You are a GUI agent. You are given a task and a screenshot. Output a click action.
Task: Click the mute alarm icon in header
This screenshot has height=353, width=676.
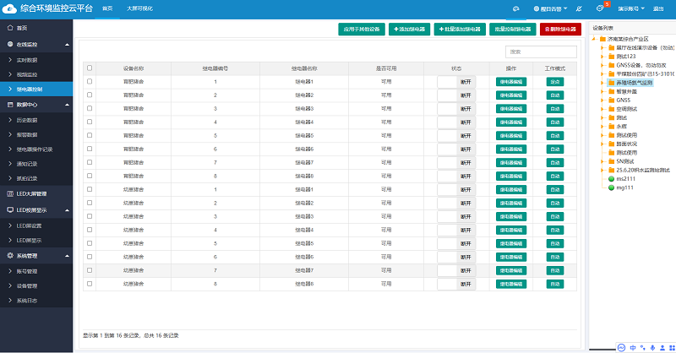(578, 8)
